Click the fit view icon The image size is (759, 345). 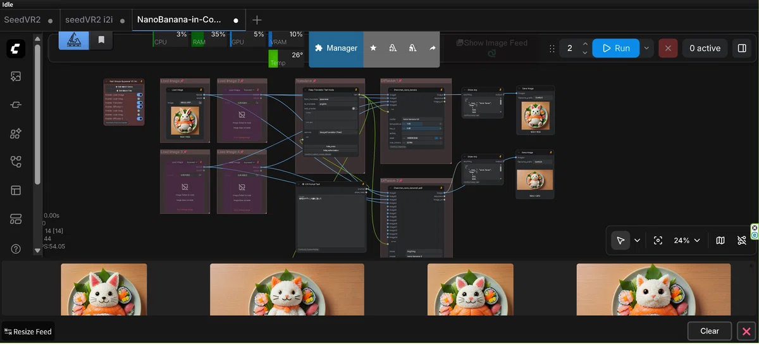point(658,241)
